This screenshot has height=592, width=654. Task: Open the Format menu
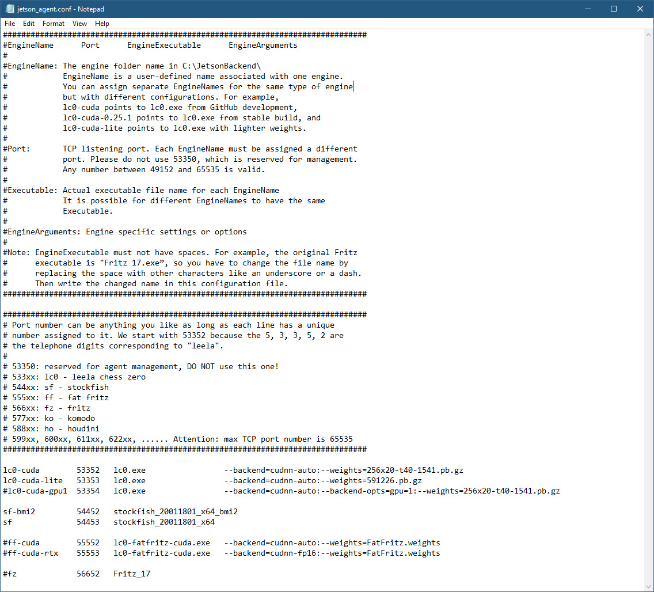pos(54,24)
